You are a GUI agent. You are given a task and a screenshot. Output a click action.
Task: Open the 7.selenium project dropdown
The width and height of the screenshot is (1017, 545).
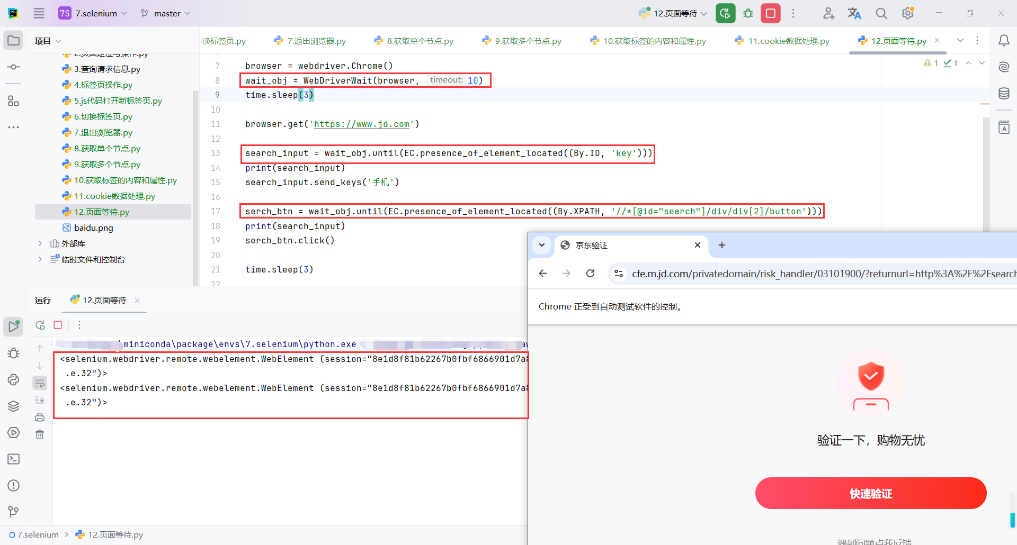pos(93,13)
